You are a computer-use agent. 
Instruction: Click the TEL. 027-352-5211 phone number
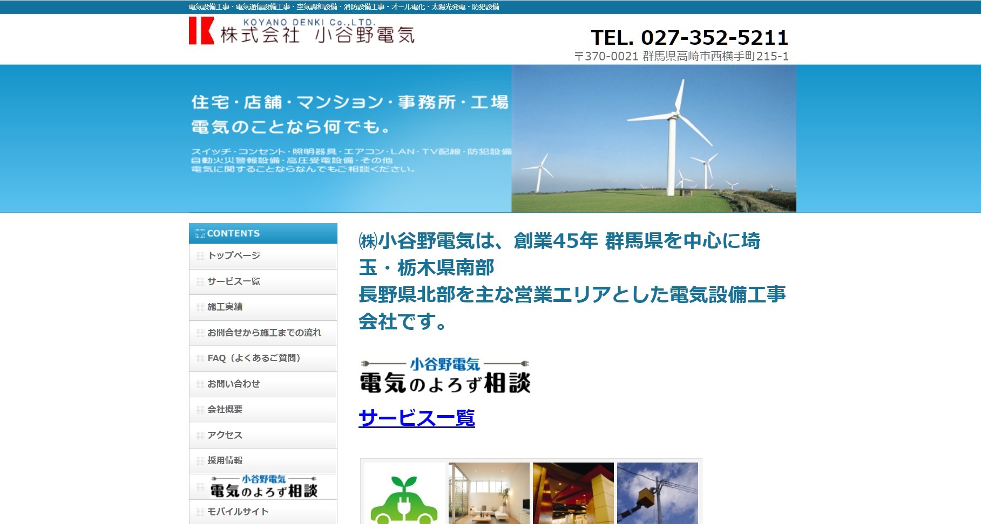pos(689,38)
